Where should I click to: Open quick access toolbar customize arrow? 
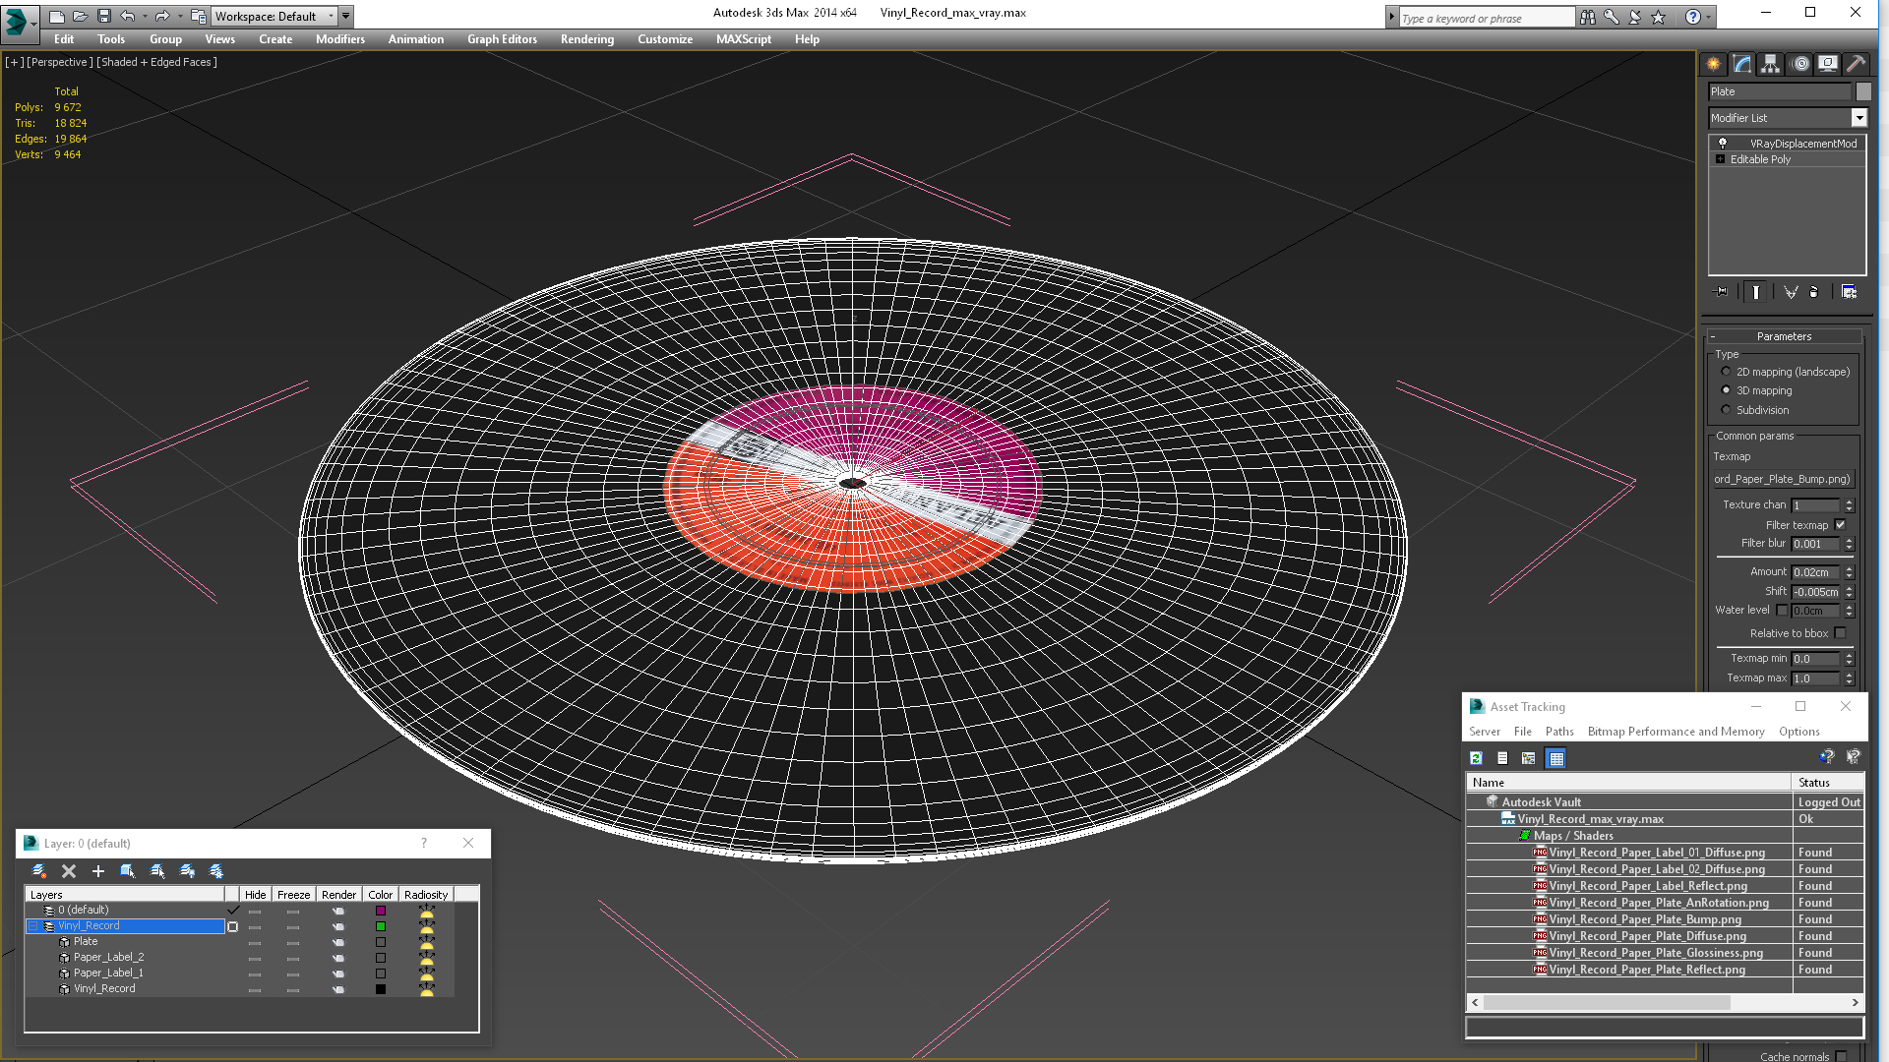(346, 16)
